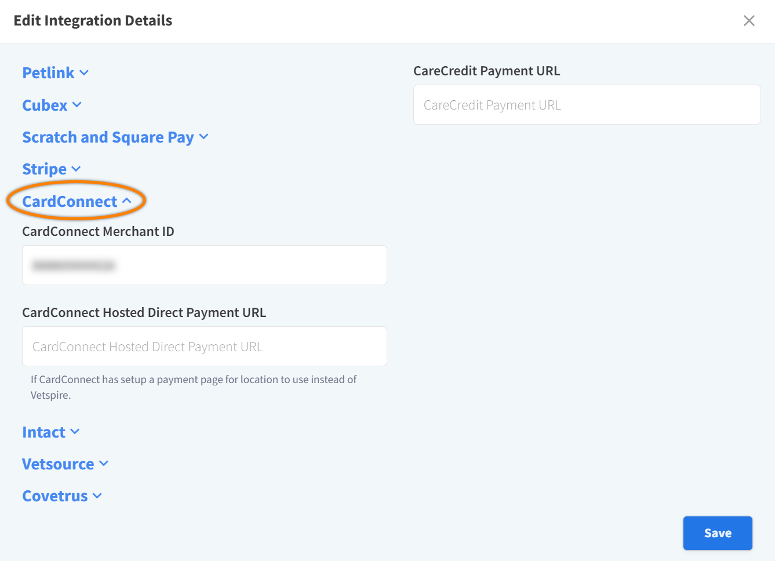Click the CardConnect Merchant ID field
The image size is (775, 561).
click(204, 265)
